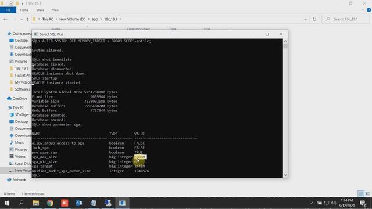
Task: Expand the address bar history dropdown
Action: 305,19
